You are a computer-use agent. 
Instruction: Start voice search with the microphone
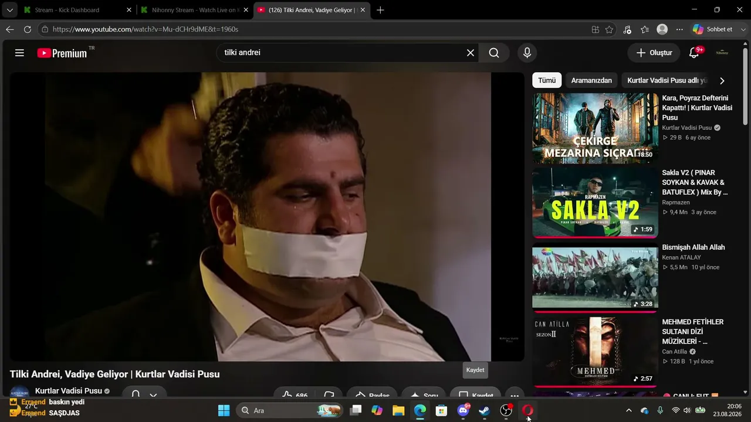[527, 53]
